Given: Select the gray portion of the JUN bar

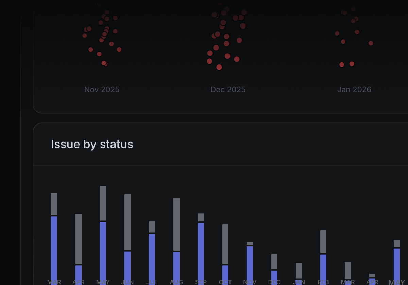Looking at the screenshot, I should [x=128, y=222].
